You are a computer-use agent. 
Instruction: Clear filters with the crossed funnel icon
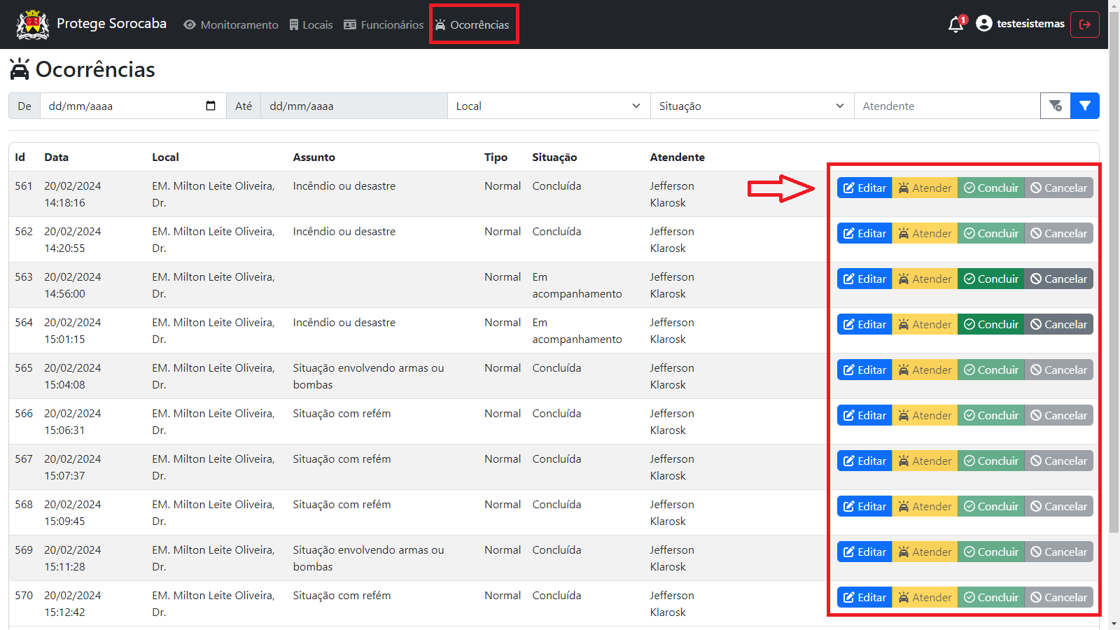[1056, 106]
